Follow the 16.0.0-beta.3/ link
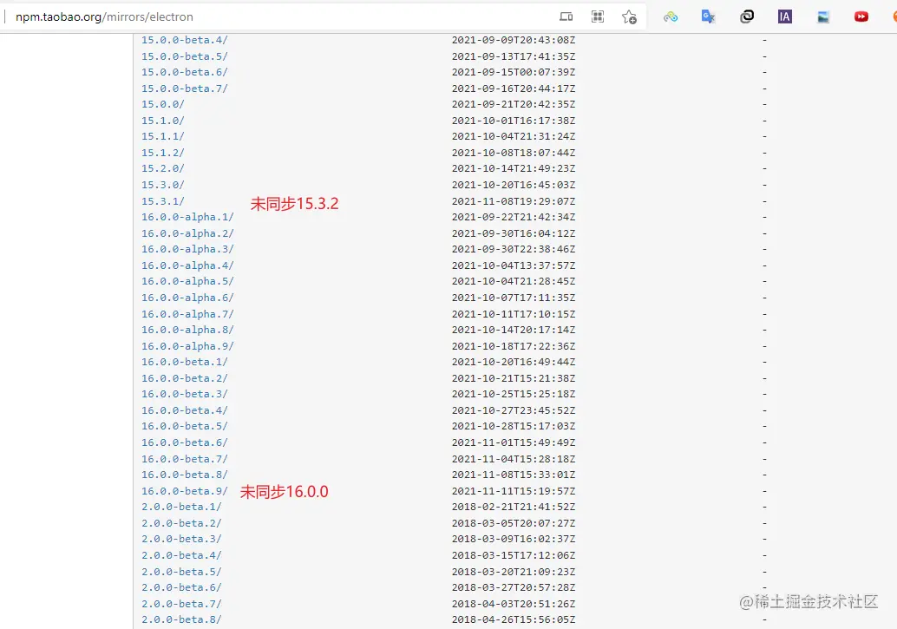The image size is (897, 629). click(184, 394)
